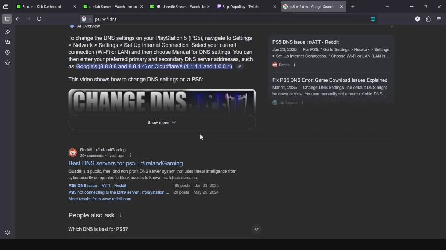Open a new tab with plus button
446x250 pixels.
pos(353,7)
